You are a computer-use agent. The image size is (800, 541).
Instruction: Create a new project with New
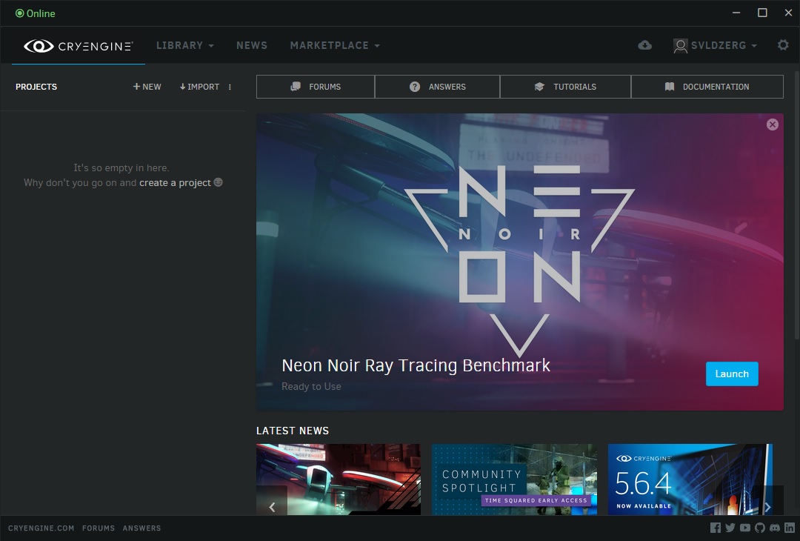pyautogui.click(x=147, y=87)
